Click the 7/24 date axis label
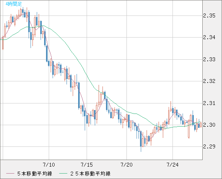222x179 pixels. coord(172,165)
